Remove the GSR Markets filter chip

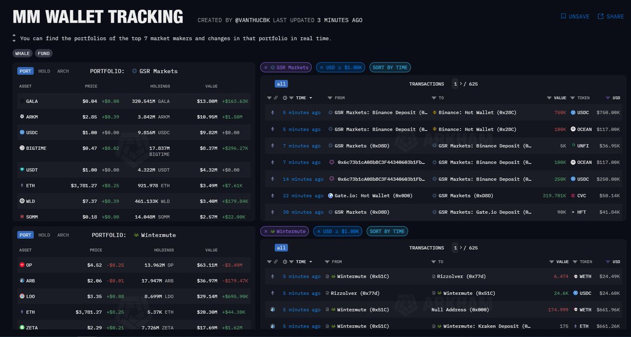(266, 67)
